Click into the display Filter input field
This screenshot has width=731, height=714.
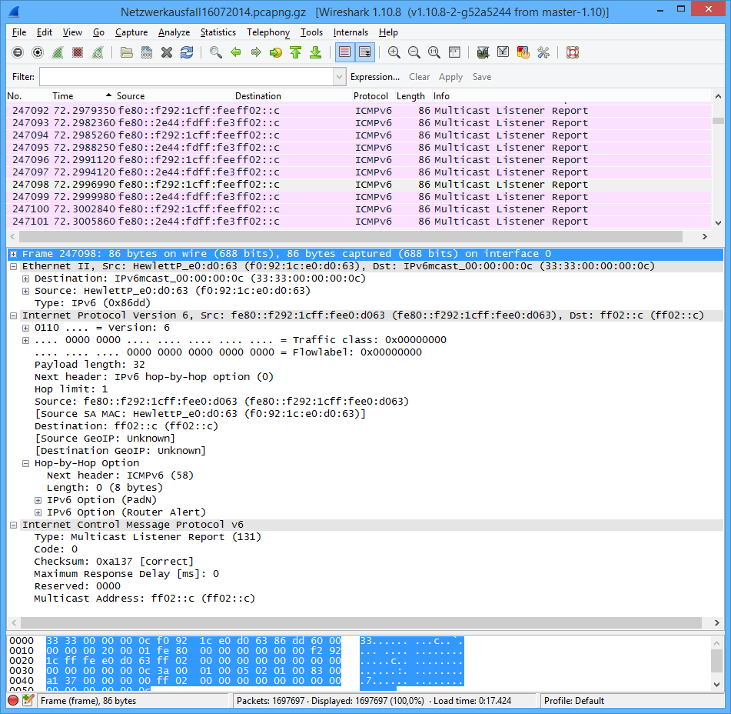coord(187,77)
